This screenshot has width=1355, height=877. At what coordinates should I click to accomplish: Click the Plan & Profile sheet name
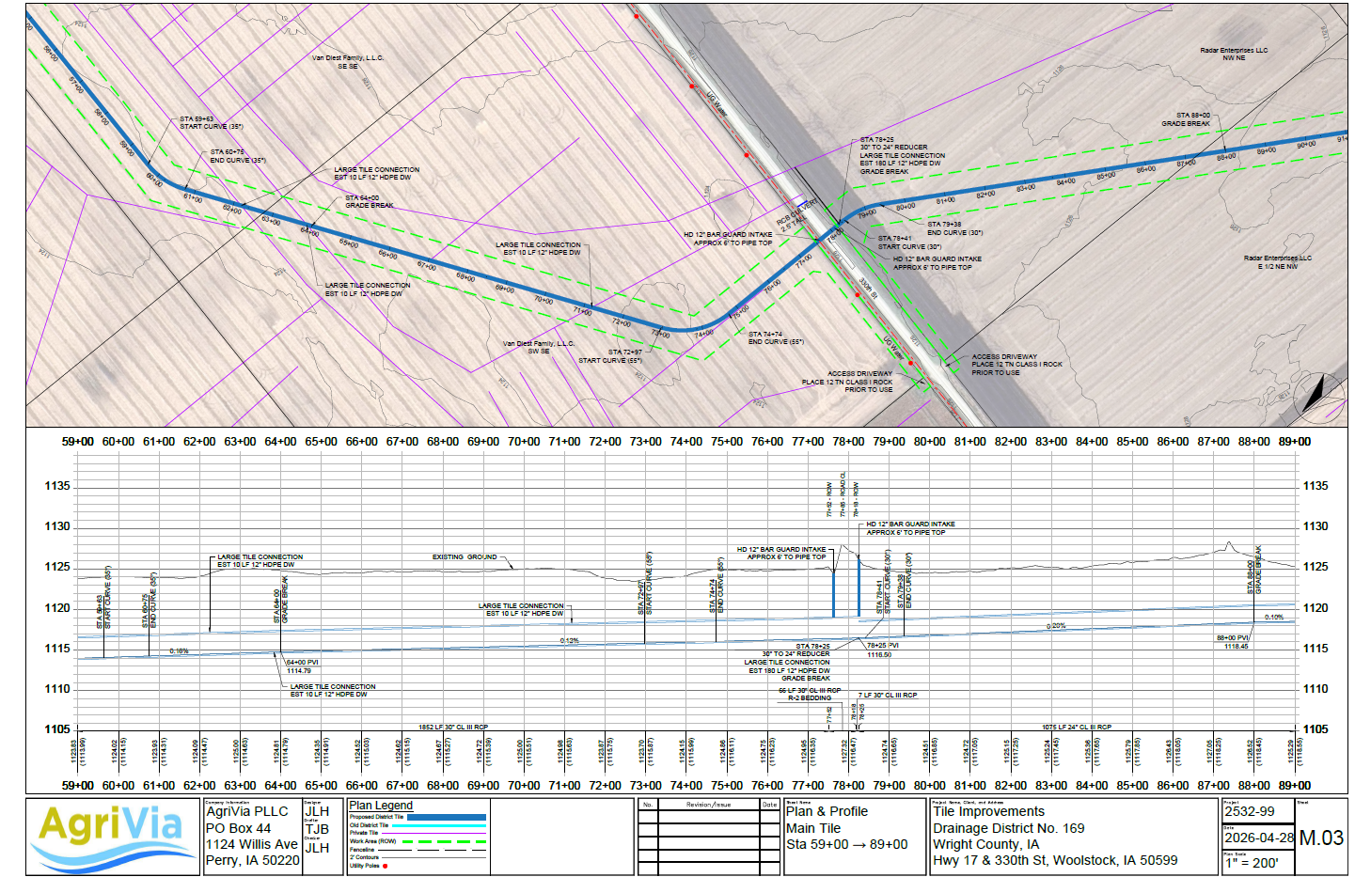(x=827, y=811)
